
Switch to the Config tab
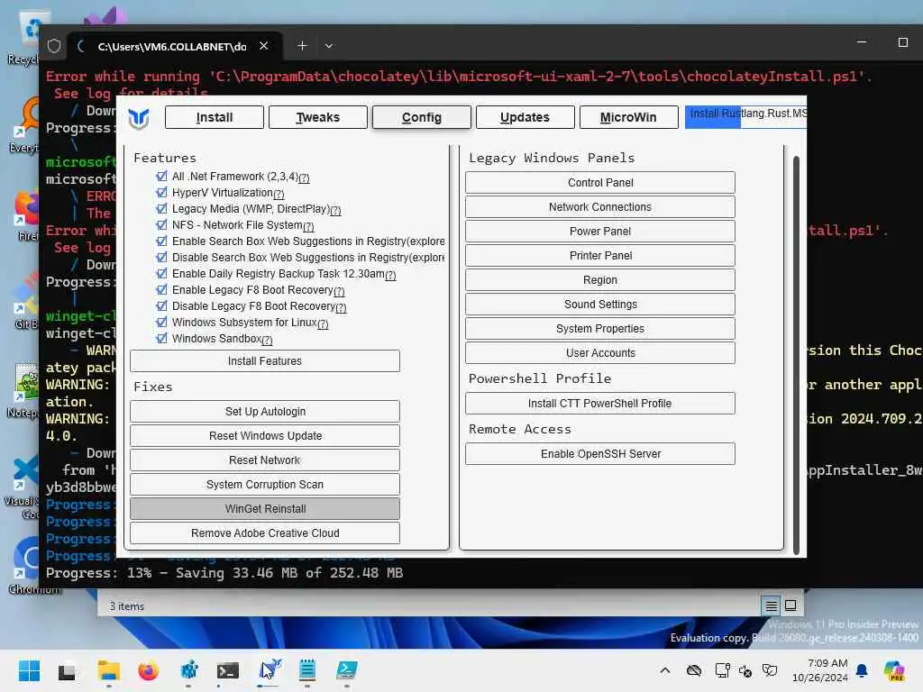pyautogui.click(x=422, y=117)
